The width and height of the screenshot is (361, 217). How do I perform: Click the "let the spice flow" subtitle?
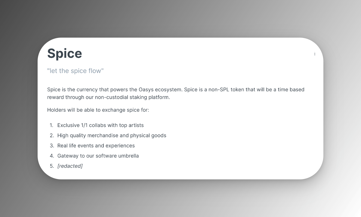click(x=76, y=71)
